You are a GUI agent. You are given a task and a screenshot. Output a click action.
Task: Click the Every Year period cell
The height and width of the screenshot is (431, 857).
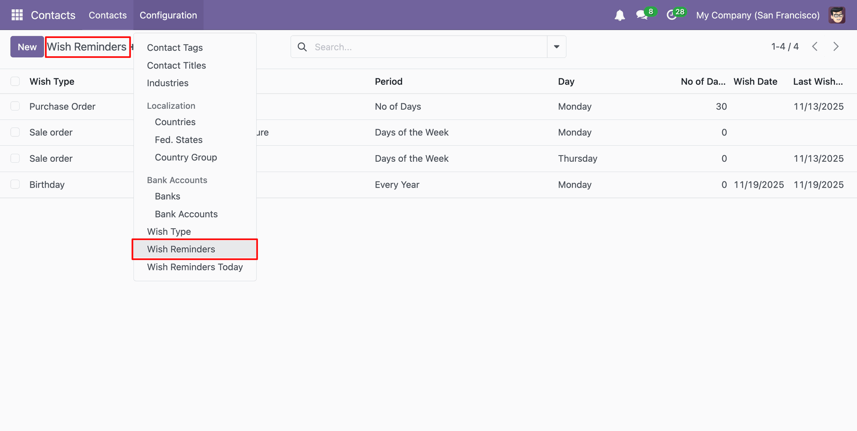click(x=397, y=185)
